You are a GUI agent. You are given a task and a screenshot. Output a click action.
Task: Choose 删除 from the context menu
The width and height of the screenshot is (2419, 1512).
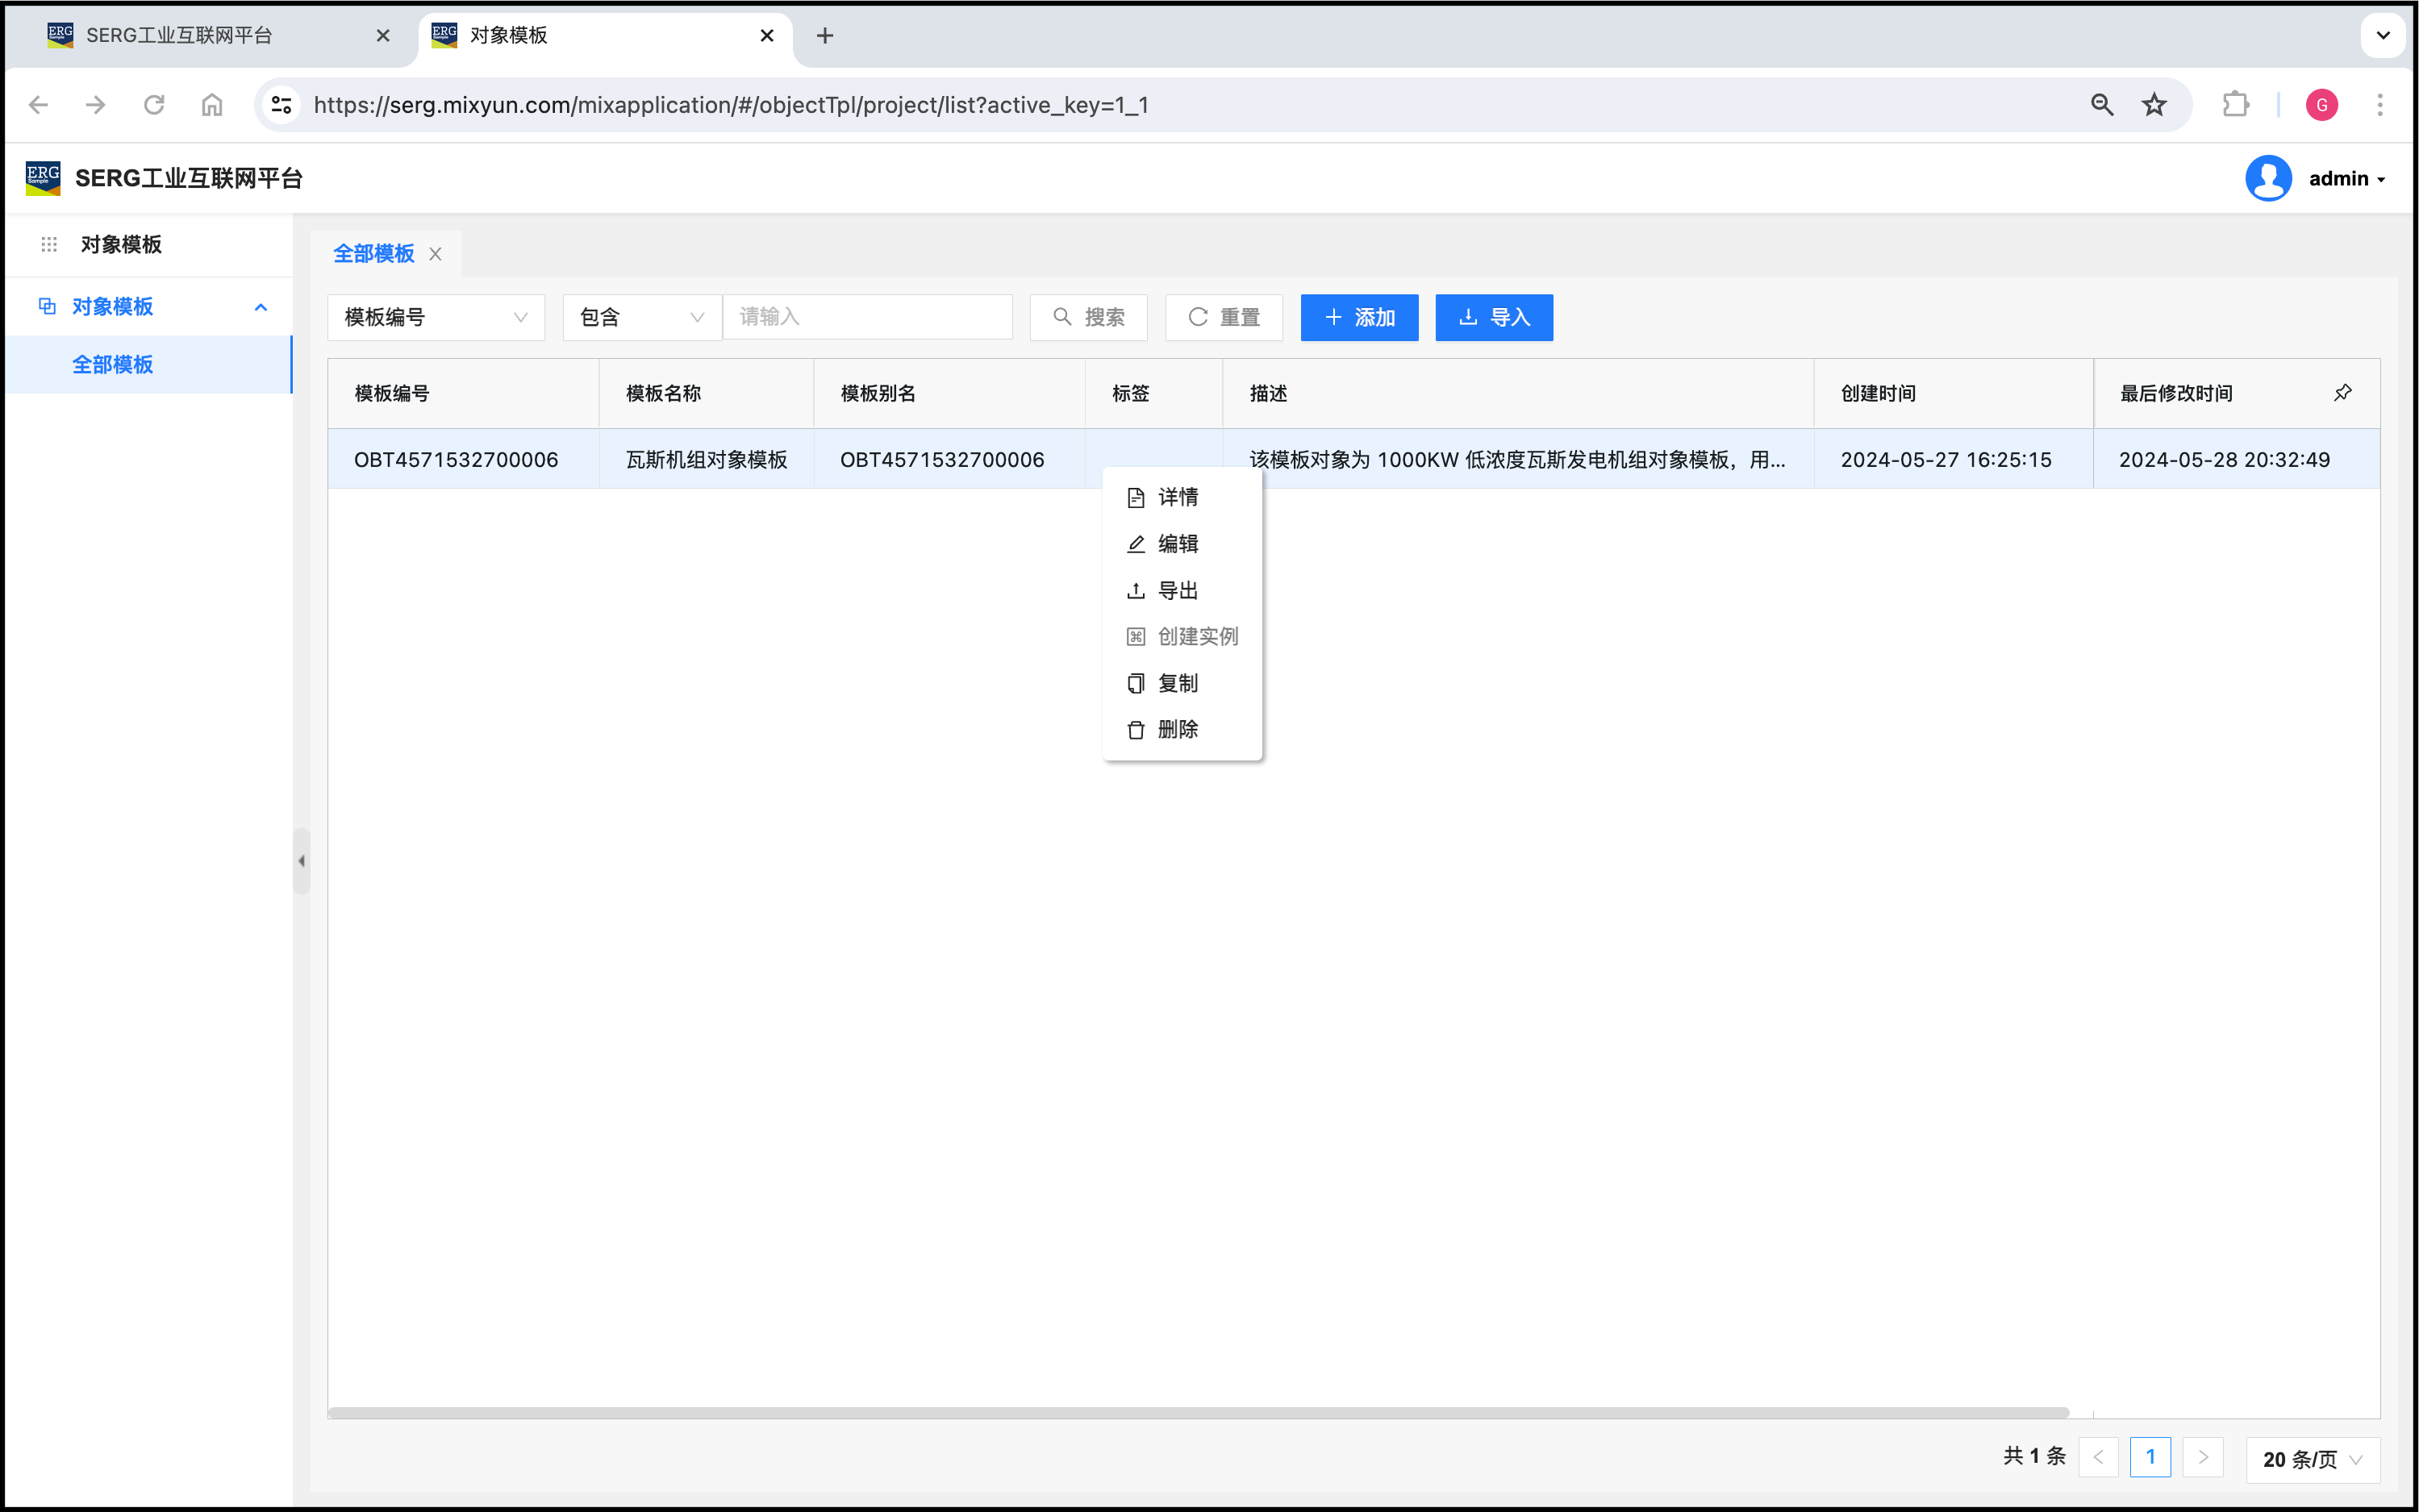coord(1177,730)
